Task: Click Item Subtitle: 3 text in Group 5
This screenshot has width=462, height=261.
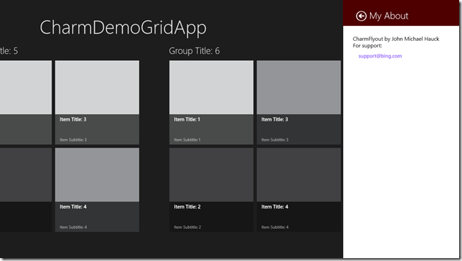Action: pyautogui.click(x=73, y=140)
